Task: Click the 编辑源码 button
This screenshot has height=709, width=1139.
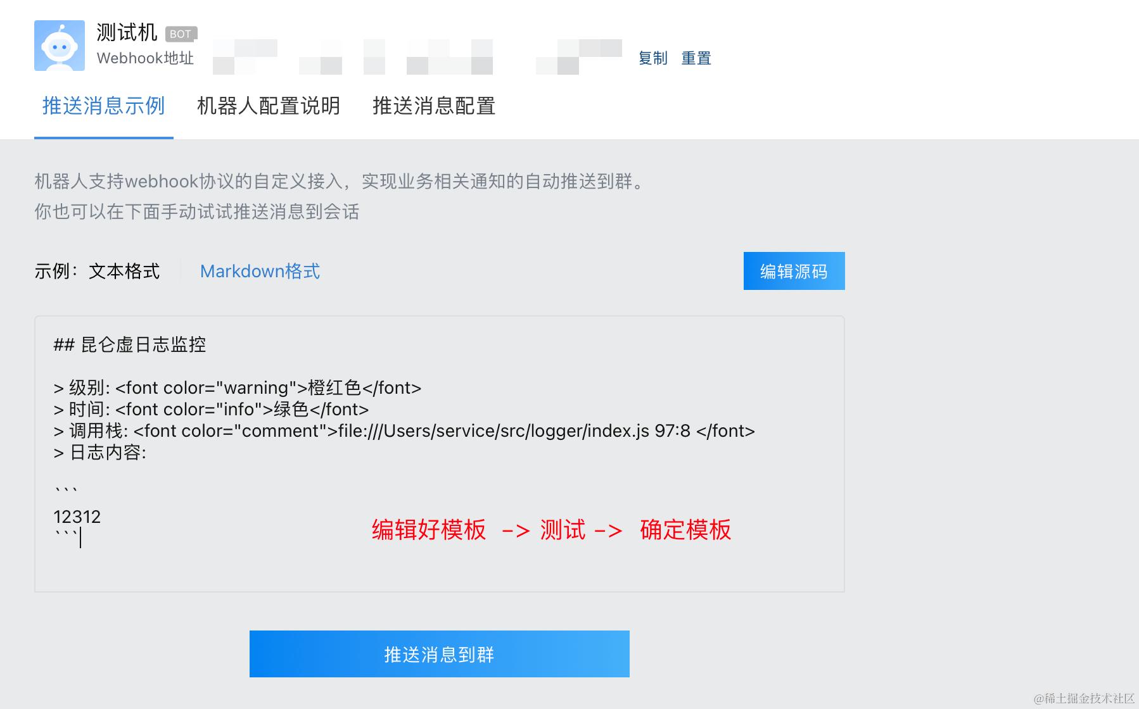Action: click(794, 271)
